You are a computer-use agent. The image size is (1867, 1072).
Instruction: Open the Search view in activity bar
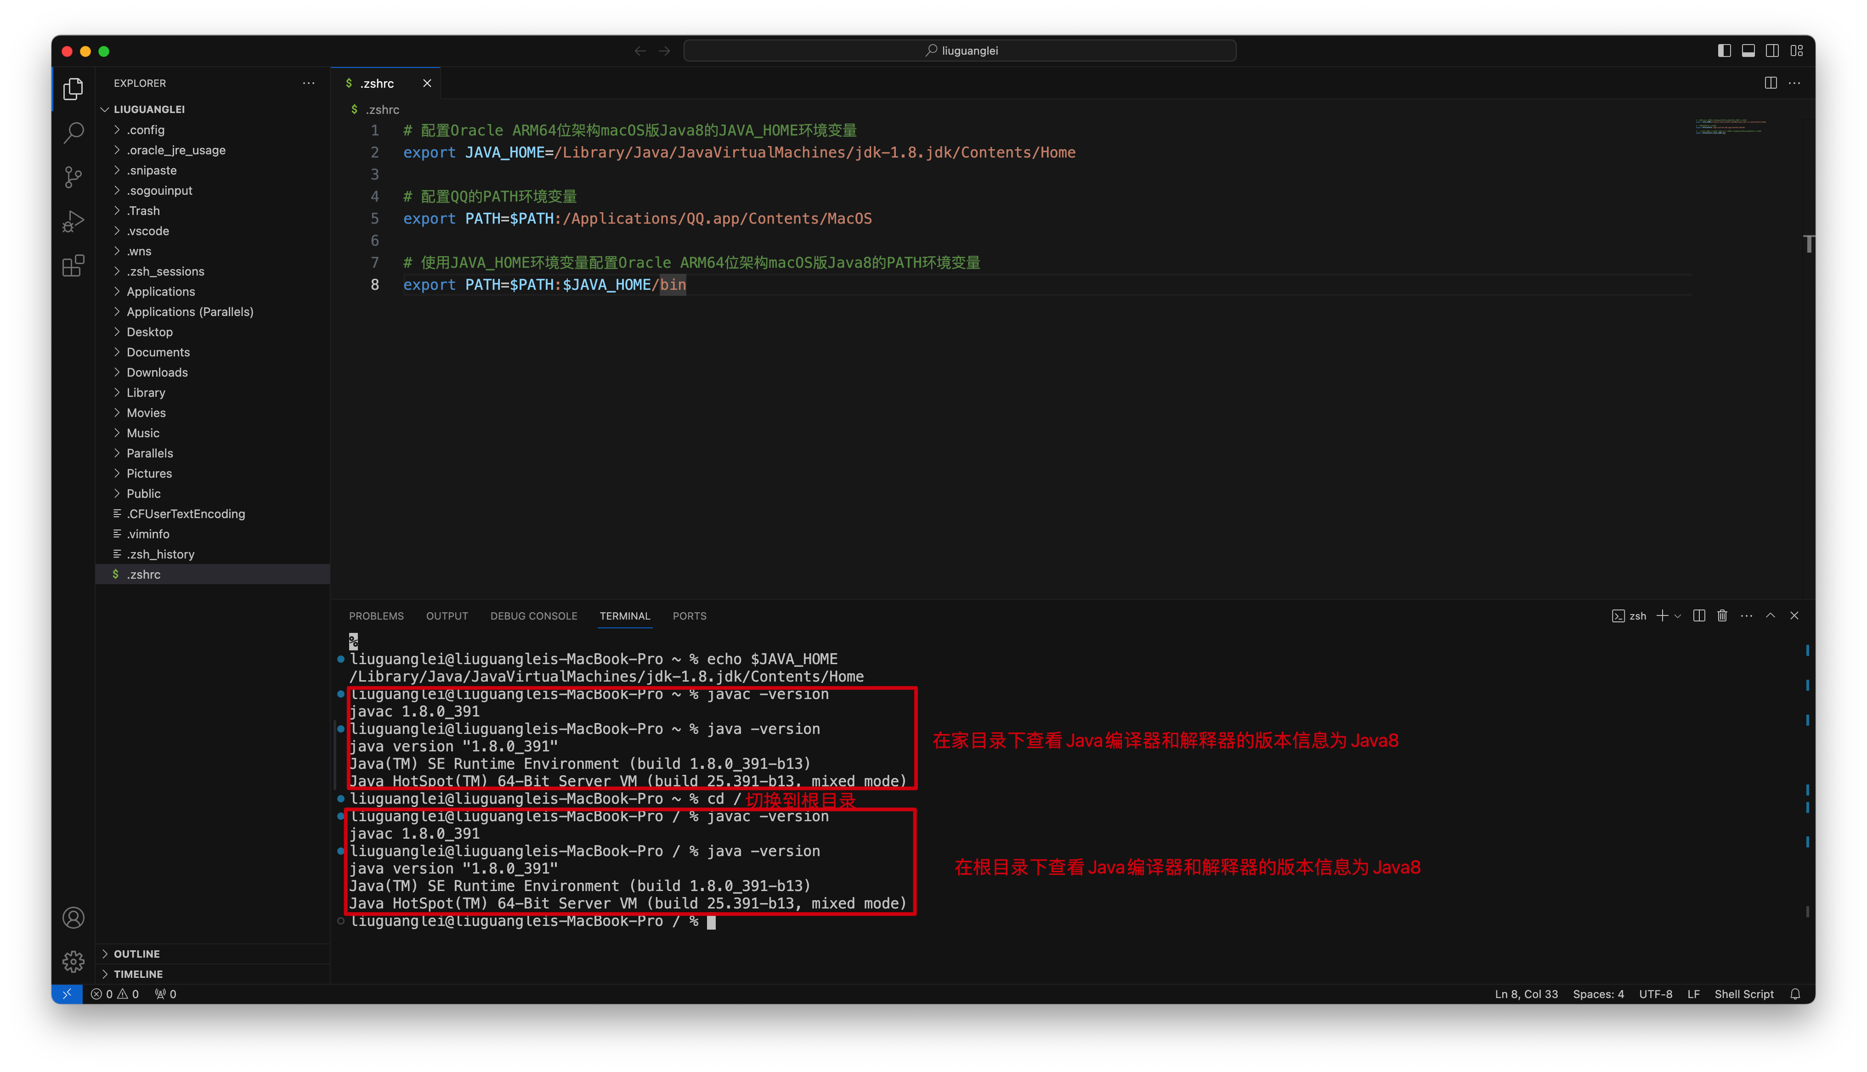pos(73,133)
